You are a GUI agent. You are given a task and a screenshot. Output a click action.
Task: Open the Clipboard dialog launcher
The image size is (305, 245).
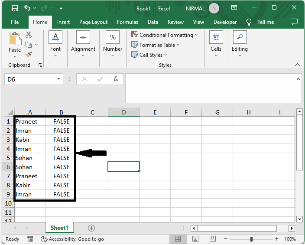coord(40,65)
